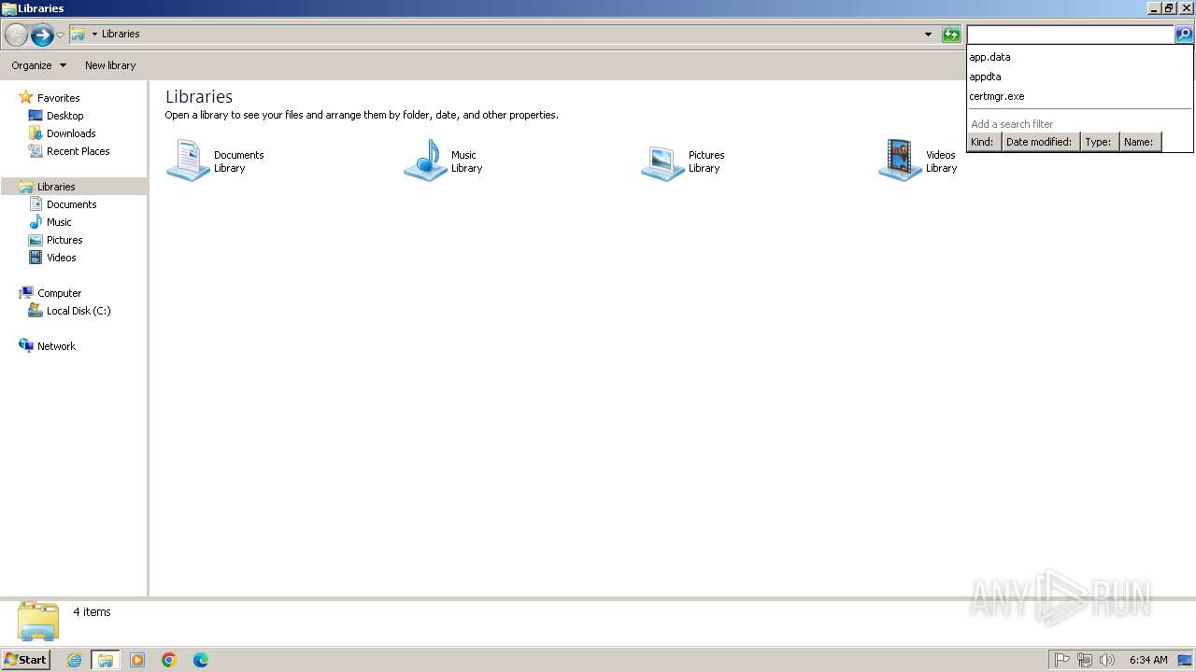Viewport: 1196px width, 672px height.
Task: Open Local Disk (C:) in sidebar
Action: [x=78, y=311]
